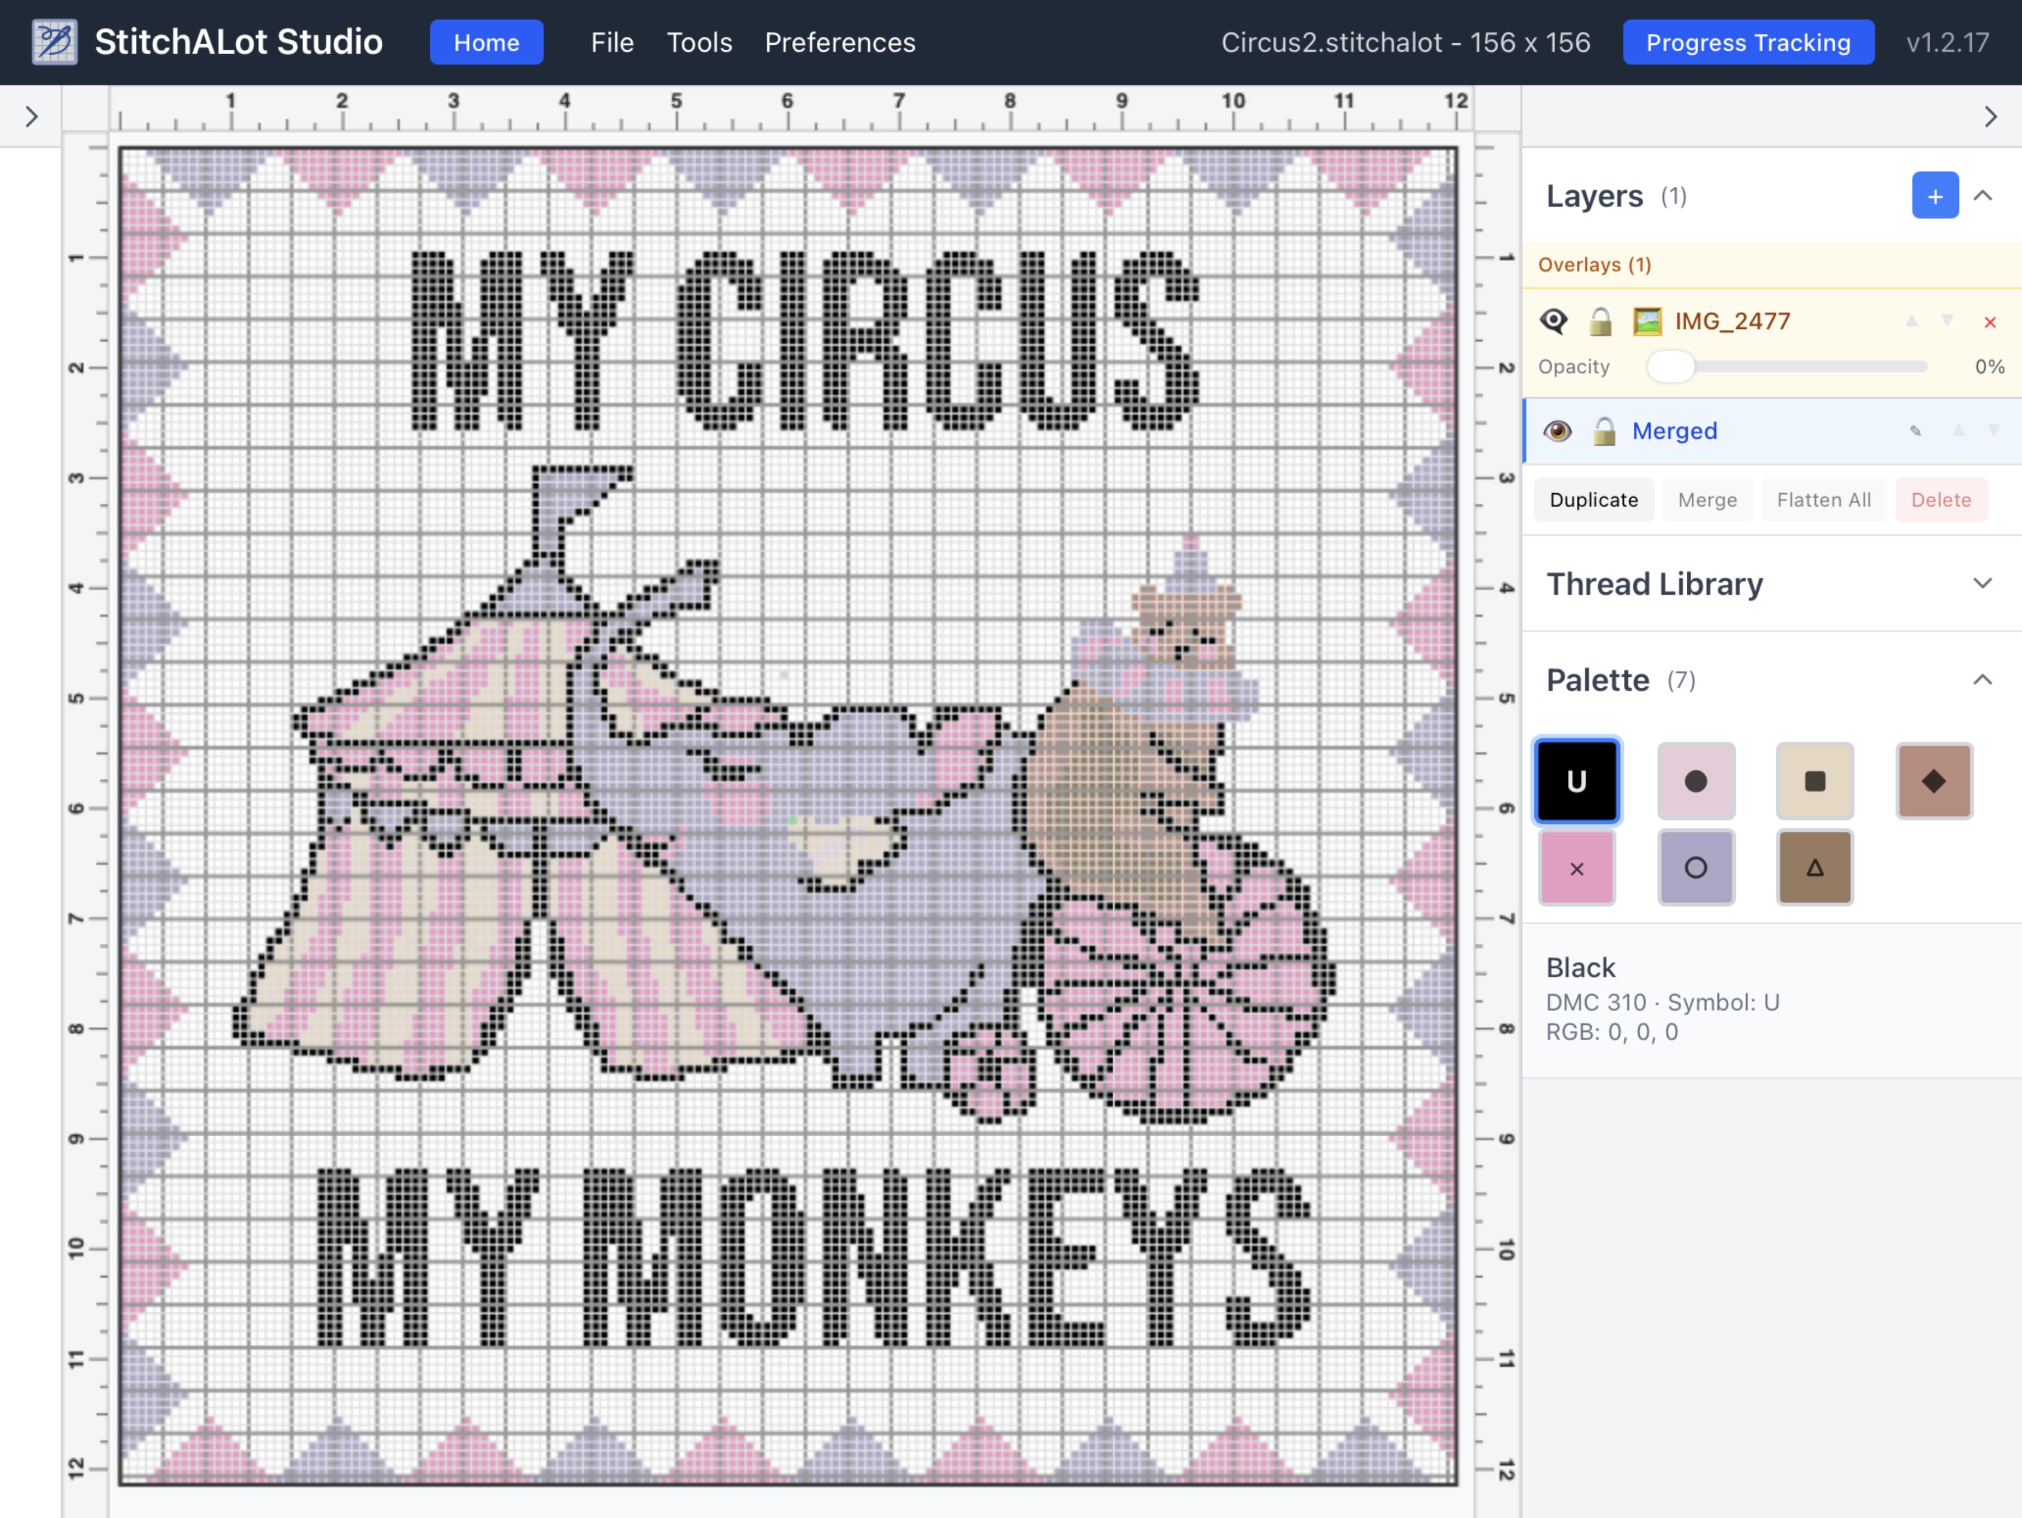The height and width of the screenshot is (1518, 2022).
Task: Select the pink X palette swatch
Action: (1577, 868)
